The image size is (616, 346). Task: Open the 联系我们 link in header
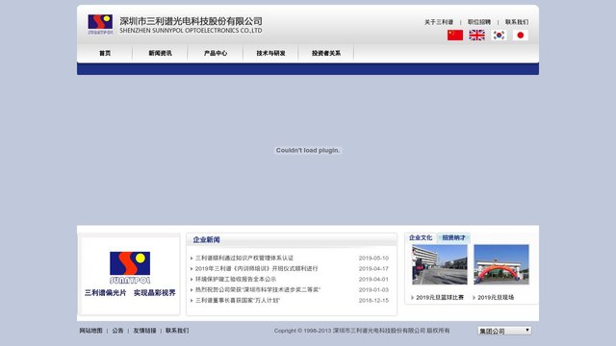tap(517, 22)
